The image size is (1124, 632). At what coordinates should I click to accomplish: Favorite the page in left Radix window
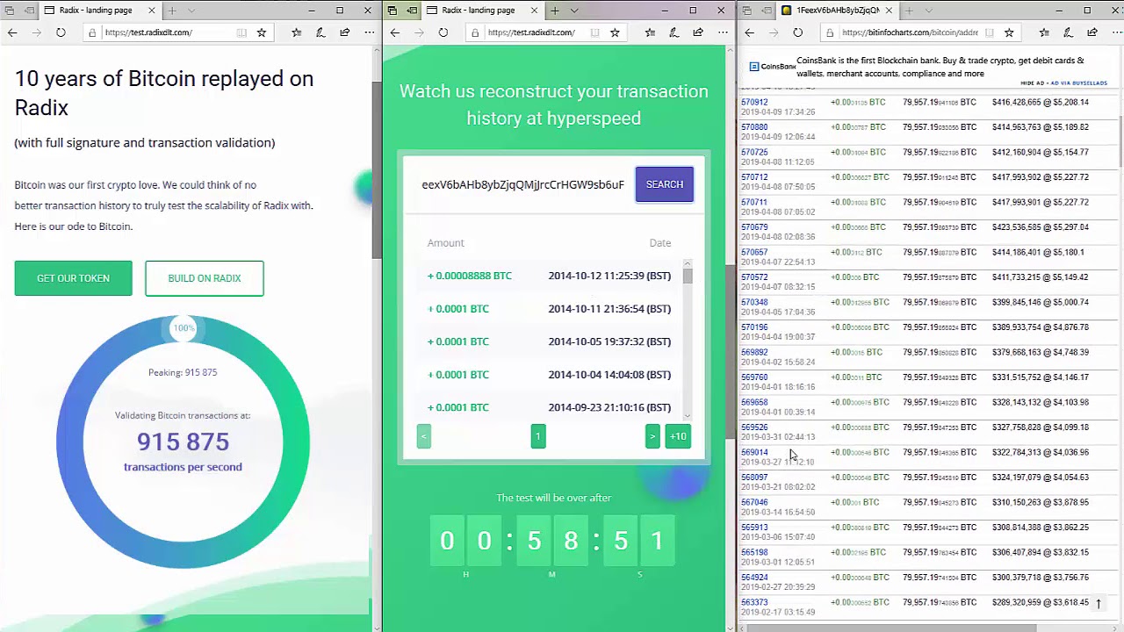(x=261, y=32)
